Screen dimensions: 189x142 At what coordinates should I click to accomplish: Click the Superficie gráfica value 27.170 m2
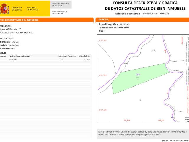click(x=125, y=24)
